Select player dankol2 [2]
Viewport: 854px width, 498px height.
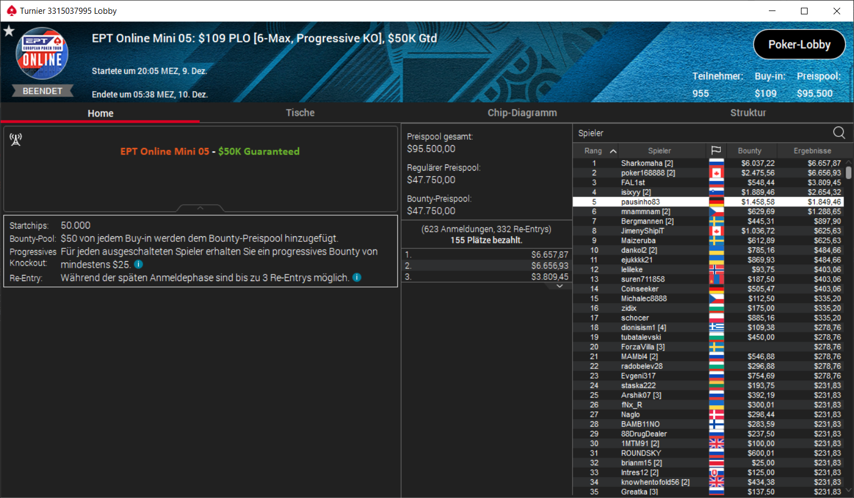tap(708, 250)
